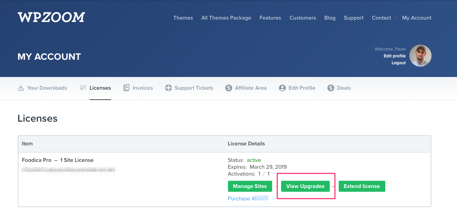This screenshot has width=457, height=222.
Task: Open the Blog link
Action: coord(330,18)
